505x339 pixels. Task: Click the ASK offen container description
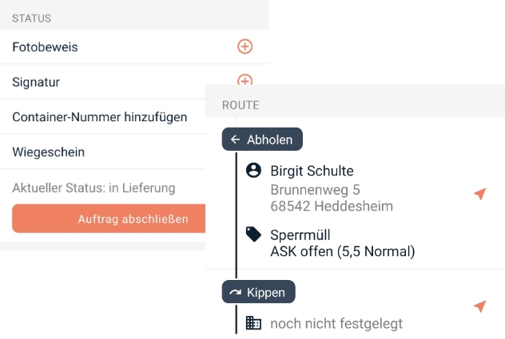(x=342, y=252)
